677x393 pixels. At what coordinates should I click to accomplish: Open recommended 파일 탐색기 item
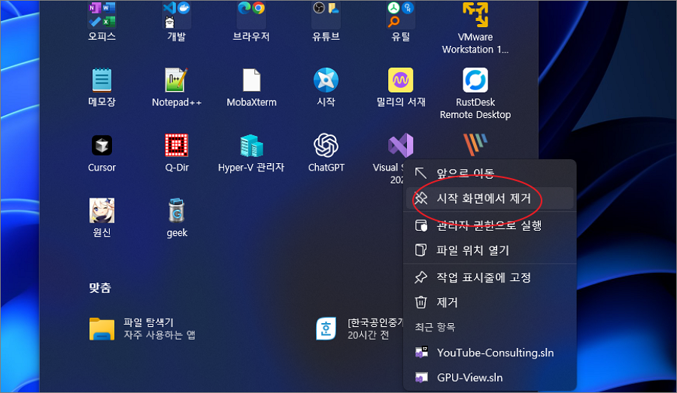142,328
